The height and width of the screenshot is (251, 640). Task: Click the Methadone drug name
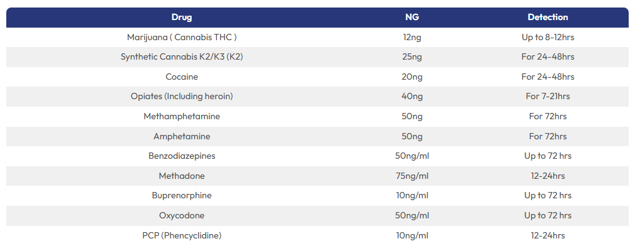pos(182,176)
